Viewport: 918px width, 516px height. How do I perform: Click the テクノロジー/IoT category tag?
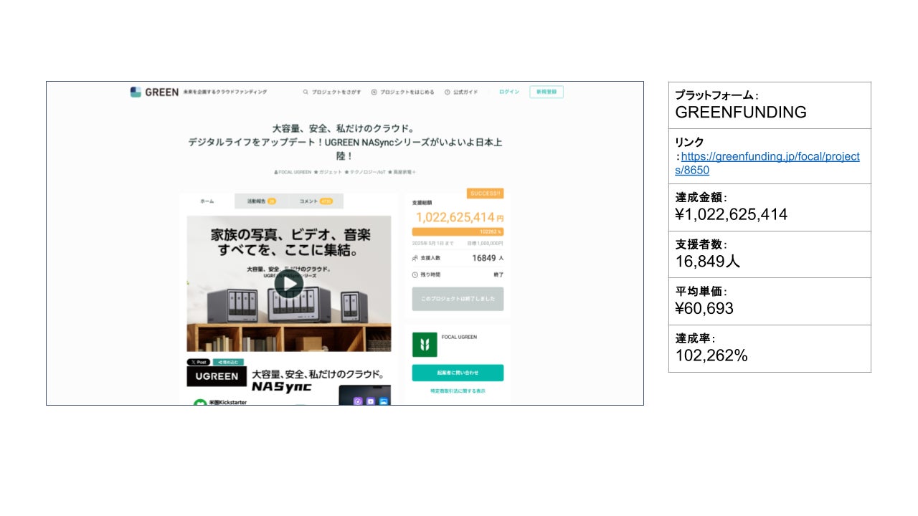(364, 172)
